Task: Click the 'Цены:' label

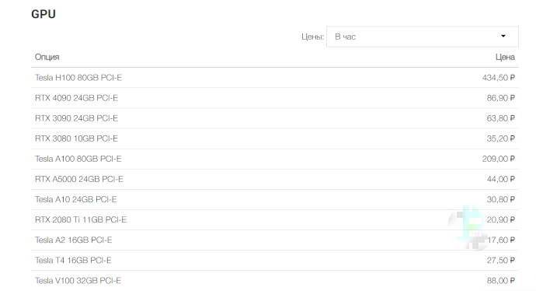Action: pos(312,37)
